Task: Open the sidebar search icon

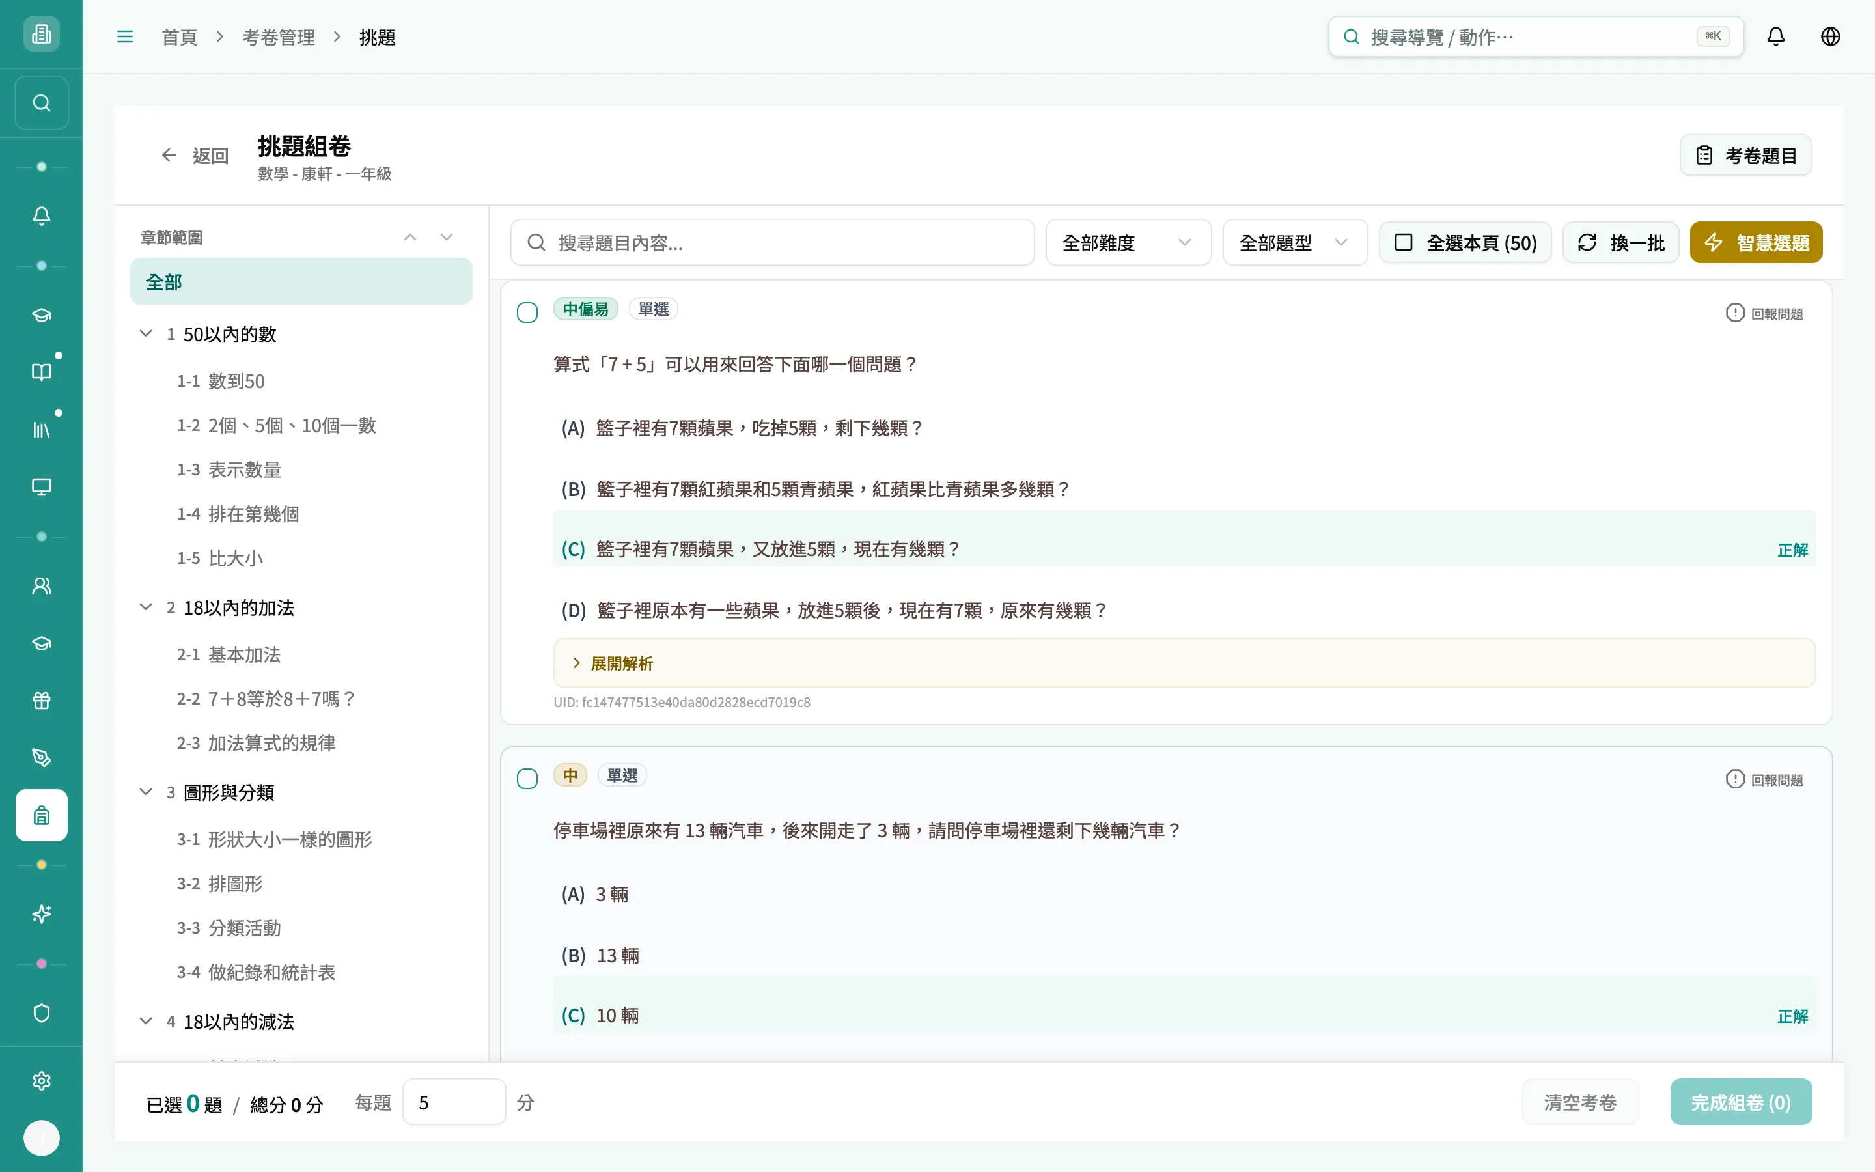Action: tap(41, 103)
